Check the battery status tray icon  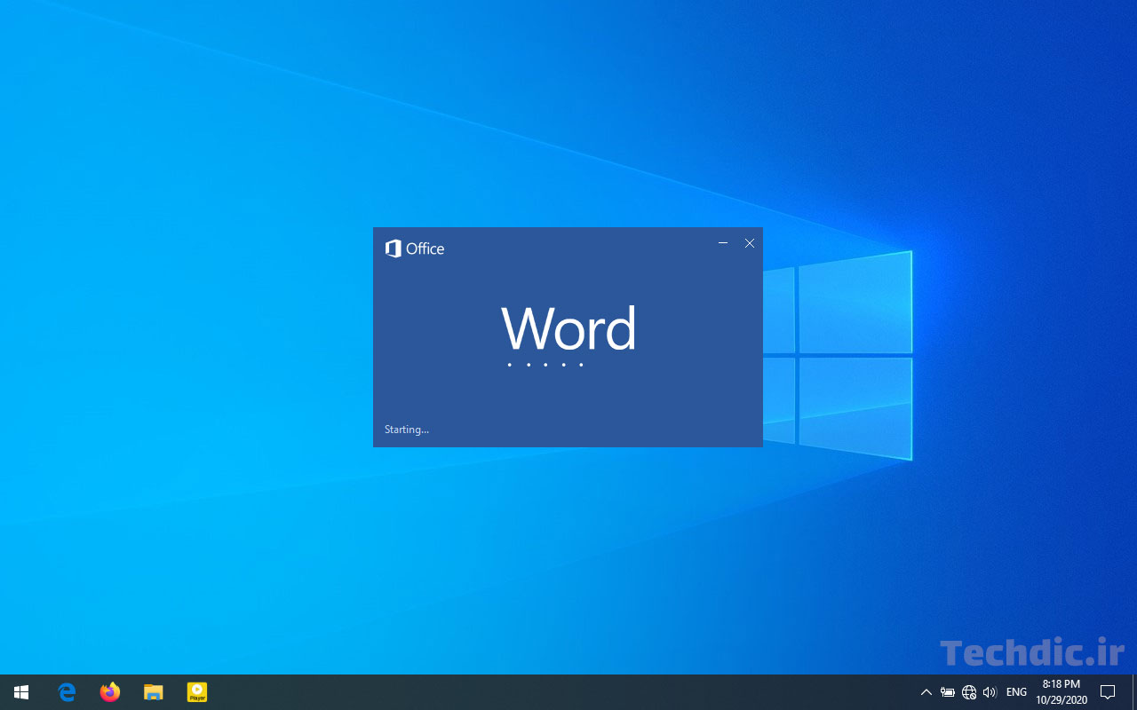[948, 692]
